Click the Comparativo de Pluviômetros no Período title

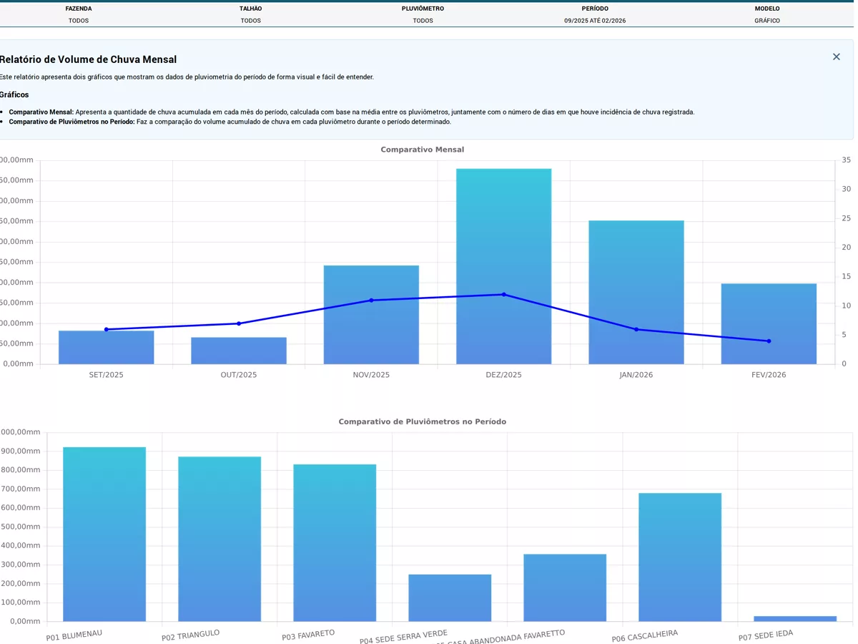pos(423,421)
